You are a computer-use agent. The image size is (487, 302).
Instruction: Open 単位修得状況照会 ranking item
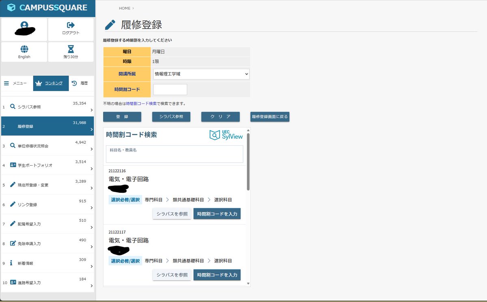point(47,146)
